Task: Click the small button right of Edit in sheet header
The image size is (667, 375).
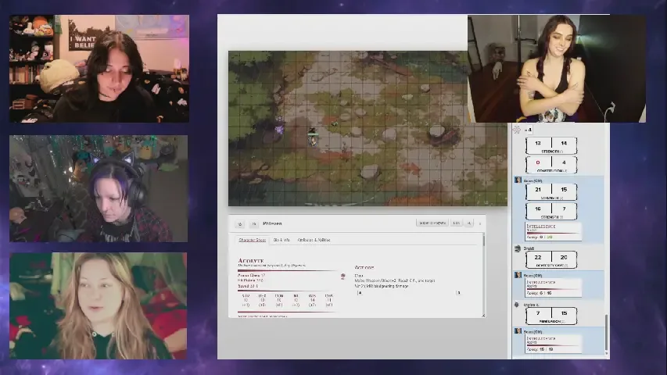Action: (x=470, y=223)
